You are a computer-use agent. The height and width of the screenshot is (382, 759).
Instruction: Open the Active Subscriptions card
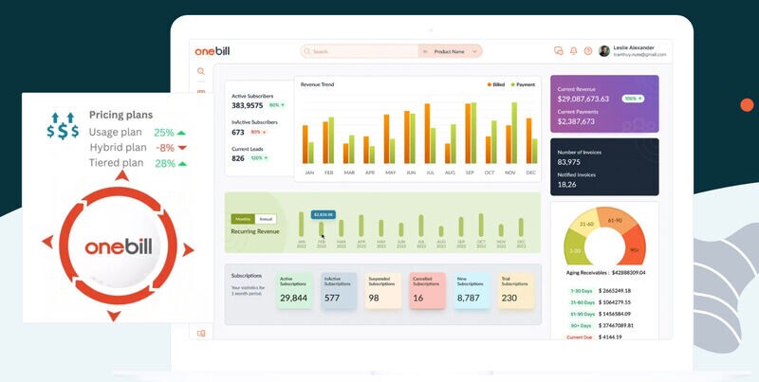click(x=294, y=292)
